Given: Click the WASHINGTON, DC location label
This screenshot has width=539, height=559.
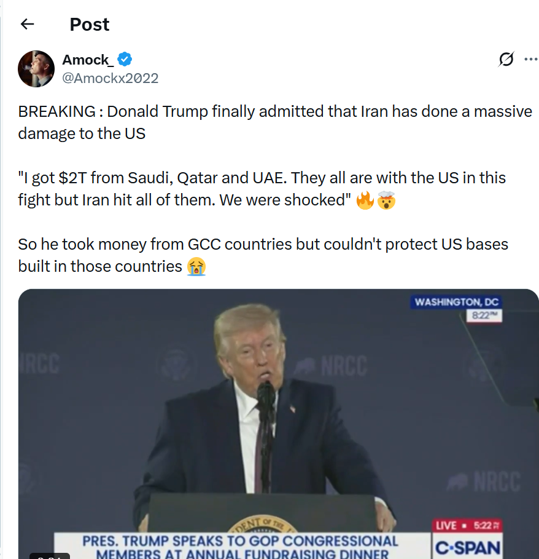Looking at the screenshot, I should [x=457, y=302].
